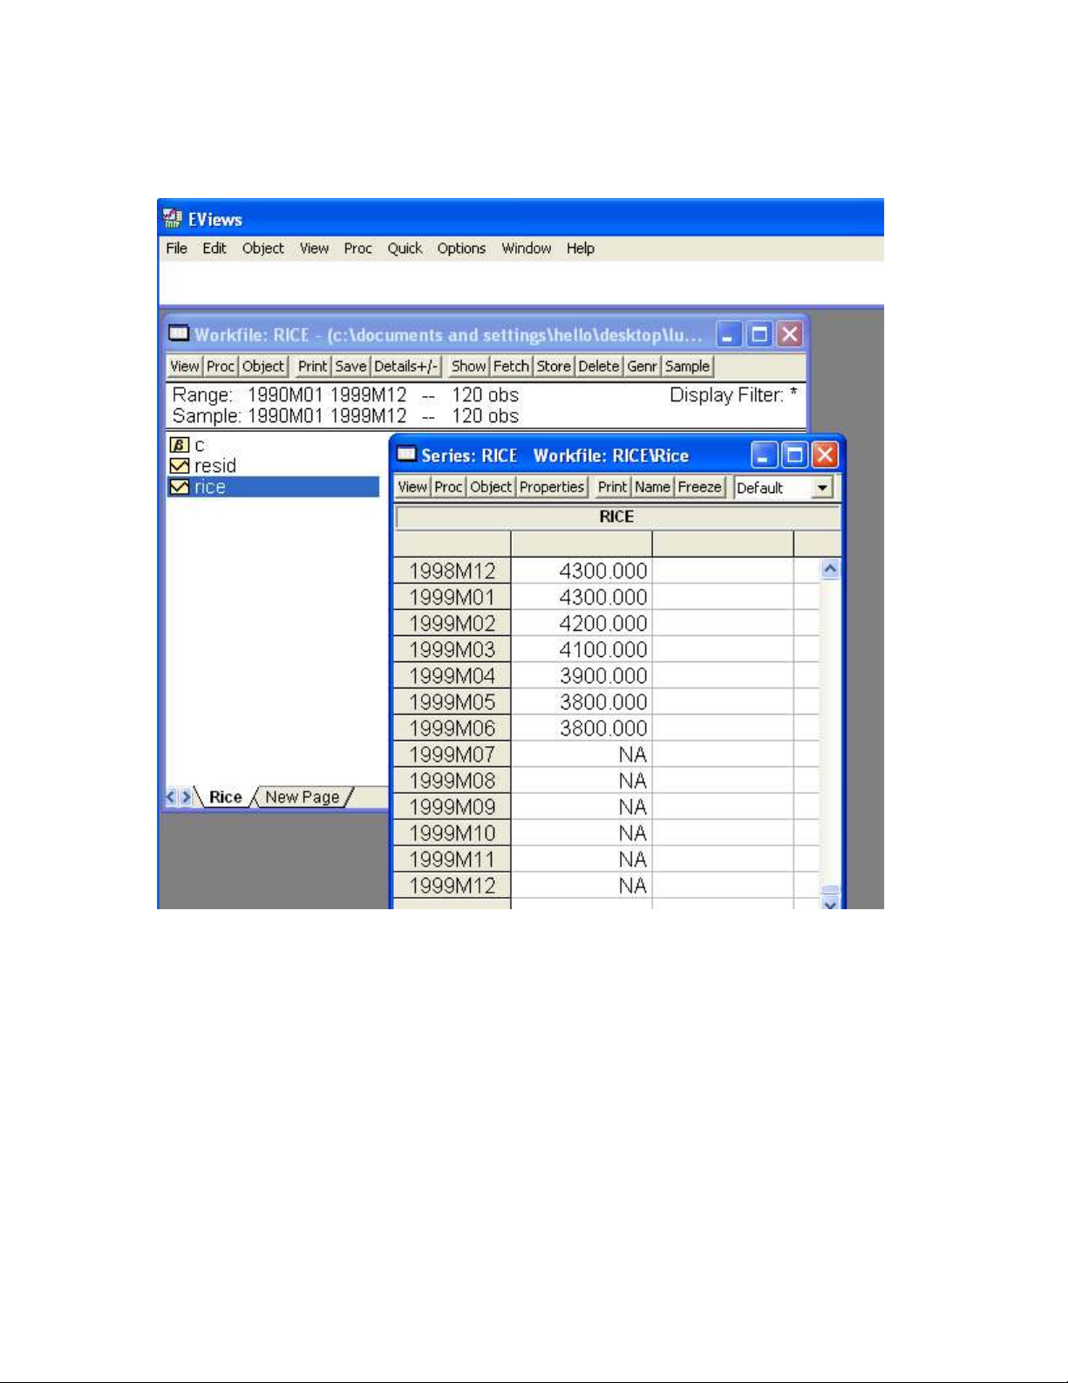Screen dimensions: 1068x1383
Task: Open the Object menu in the main menu bar
Action: 263,248
